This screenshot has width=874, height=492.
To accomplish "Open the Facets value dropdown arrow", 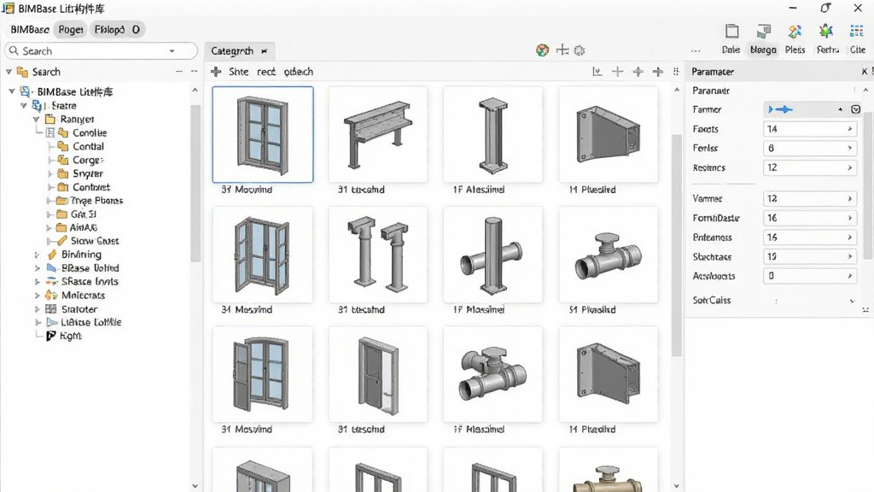I will 849,129.
